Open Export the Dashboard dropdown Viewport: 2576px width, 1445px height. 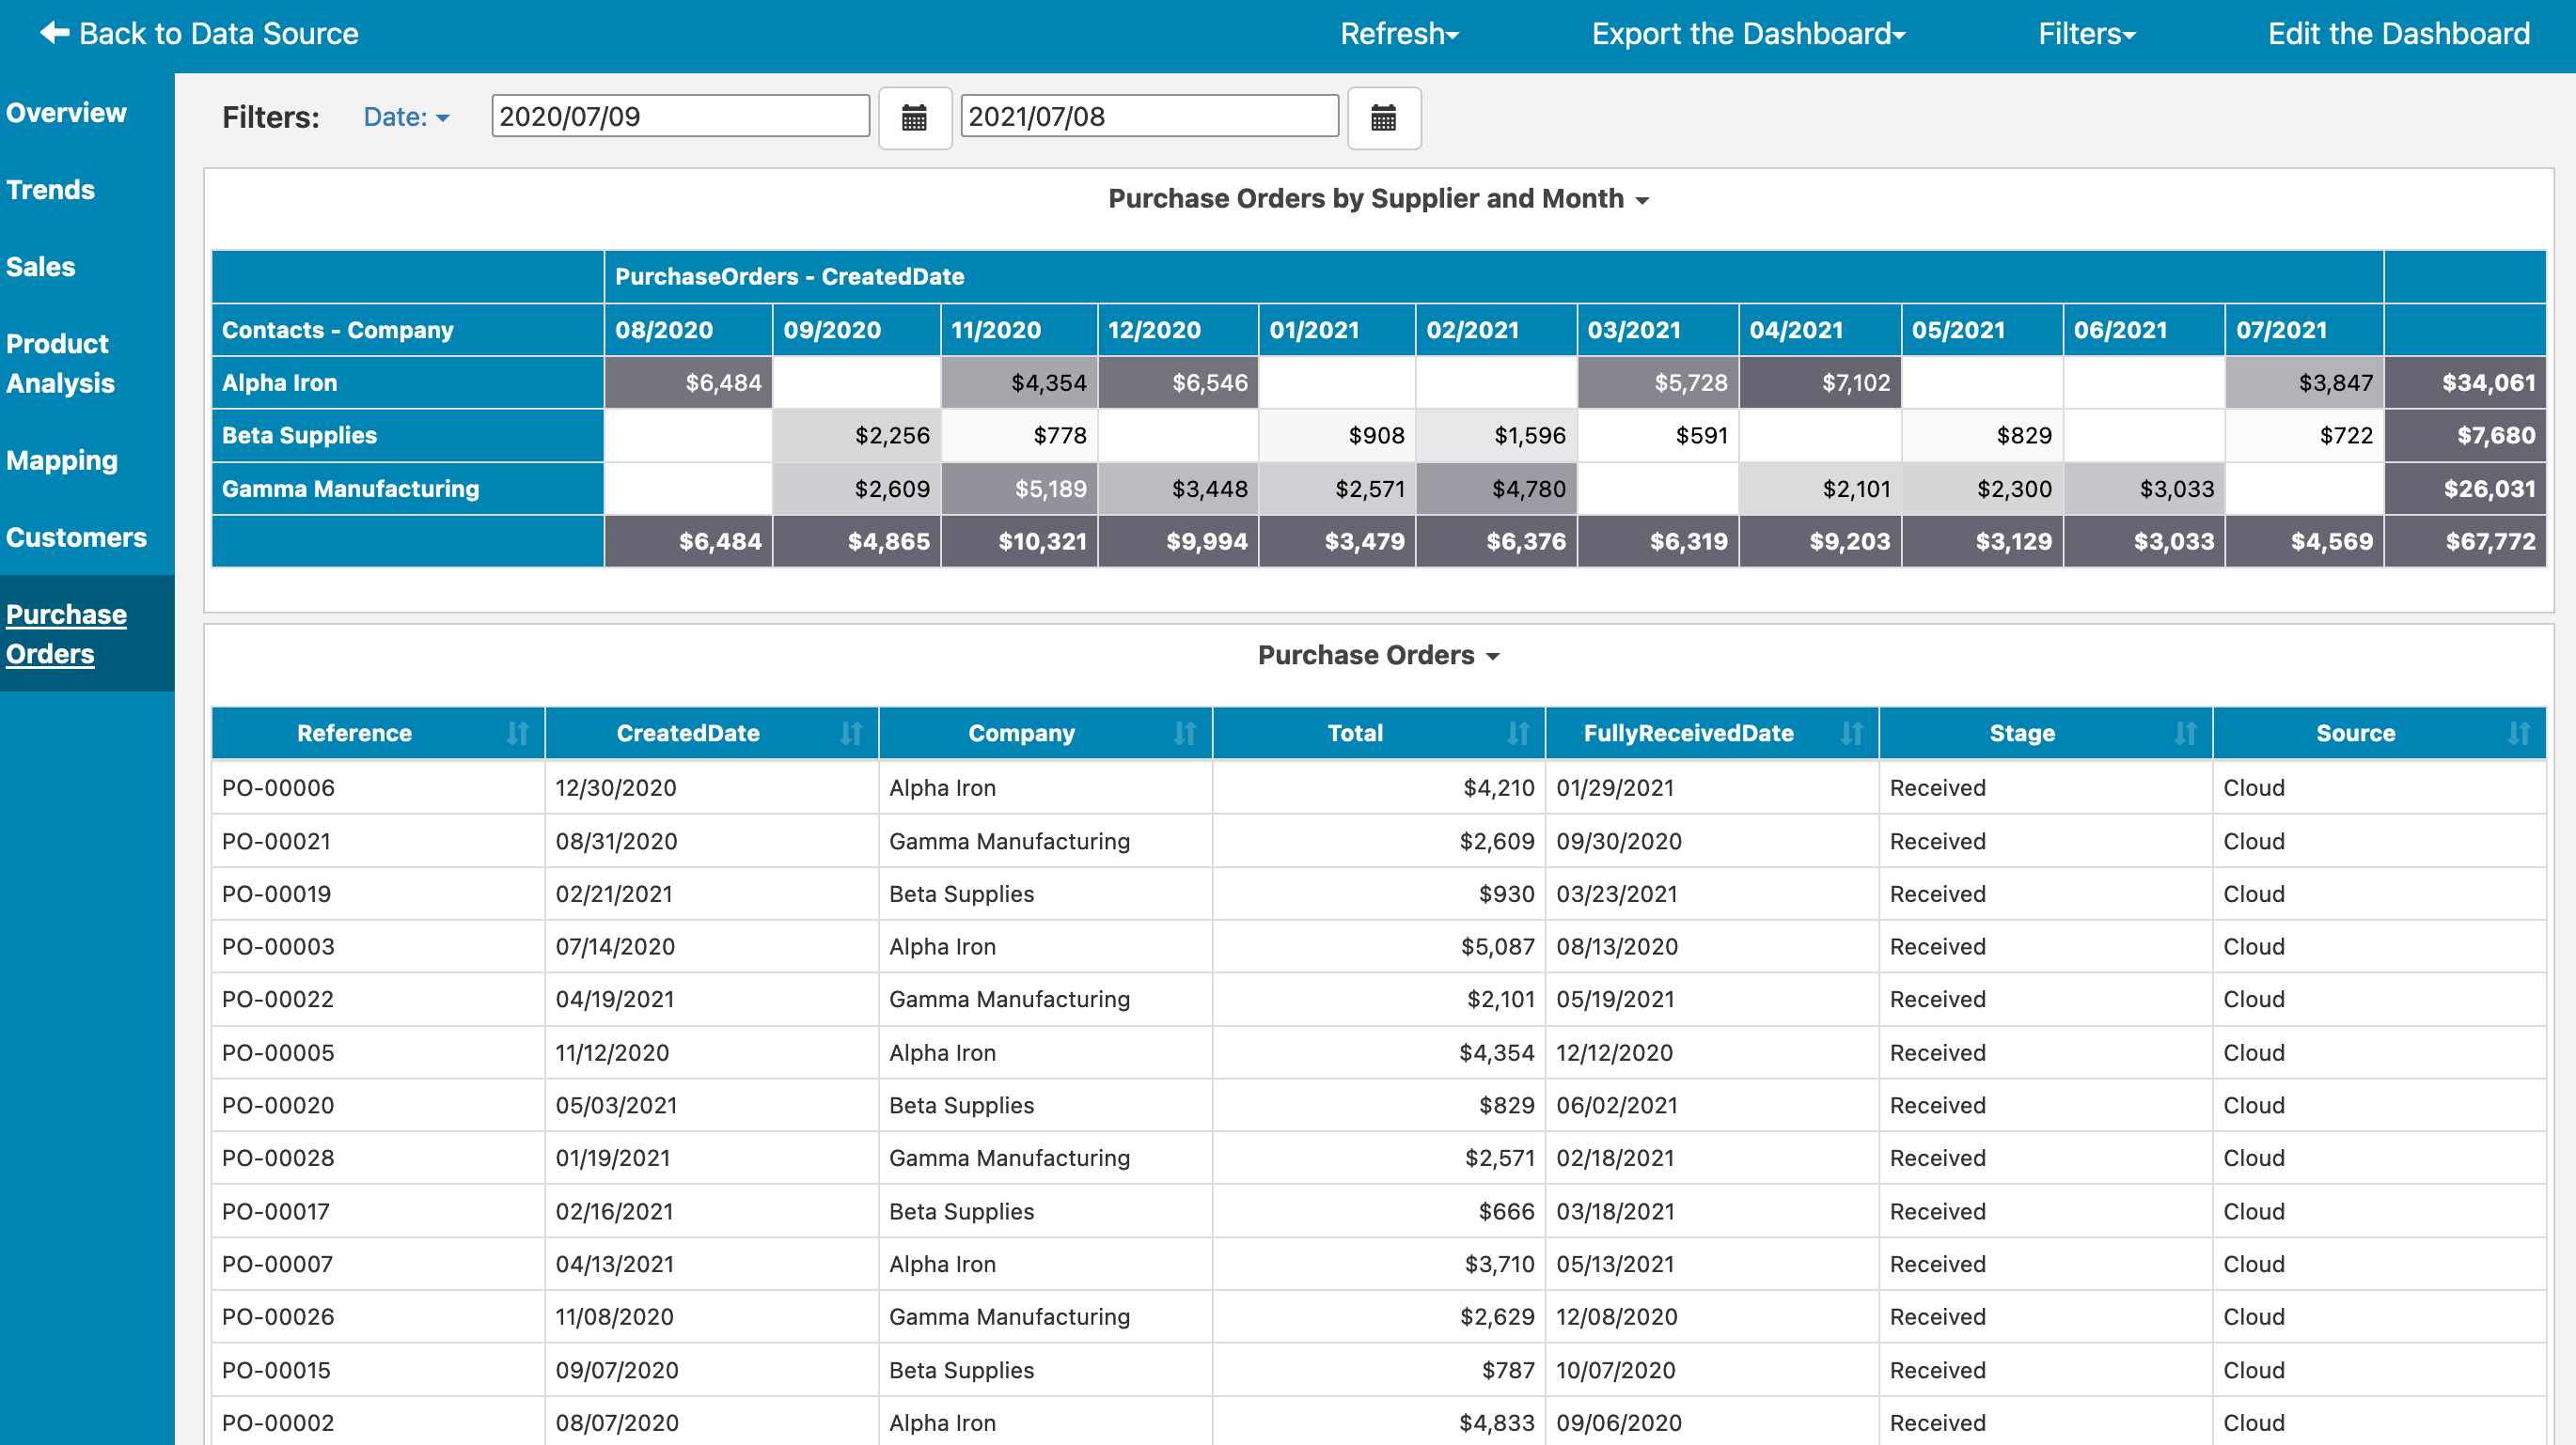coord(1748,34)
